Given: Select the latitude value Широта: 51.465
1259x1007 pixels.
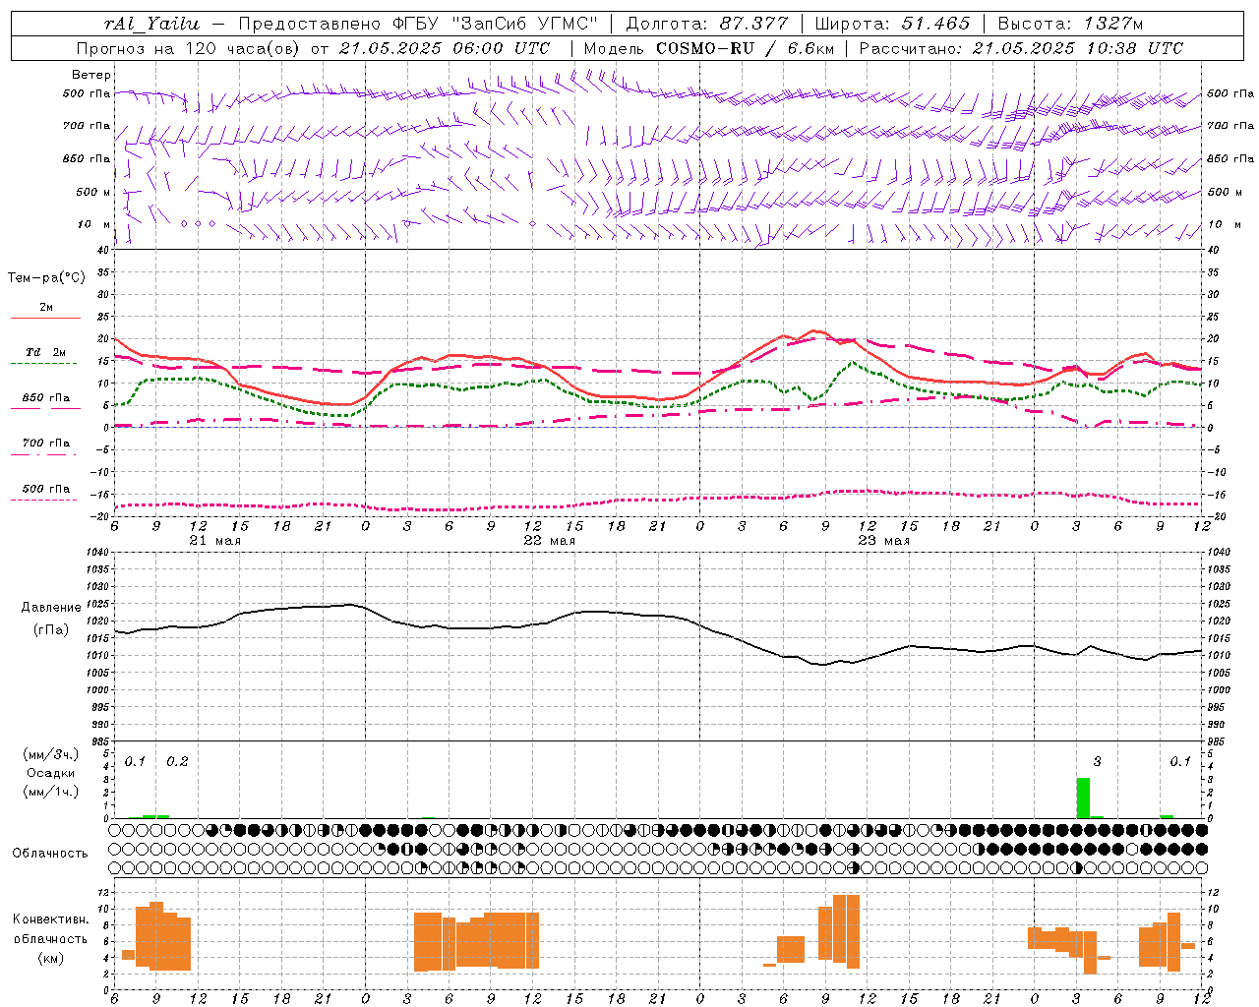Looking at the screenshot, I should click(892, 24).
